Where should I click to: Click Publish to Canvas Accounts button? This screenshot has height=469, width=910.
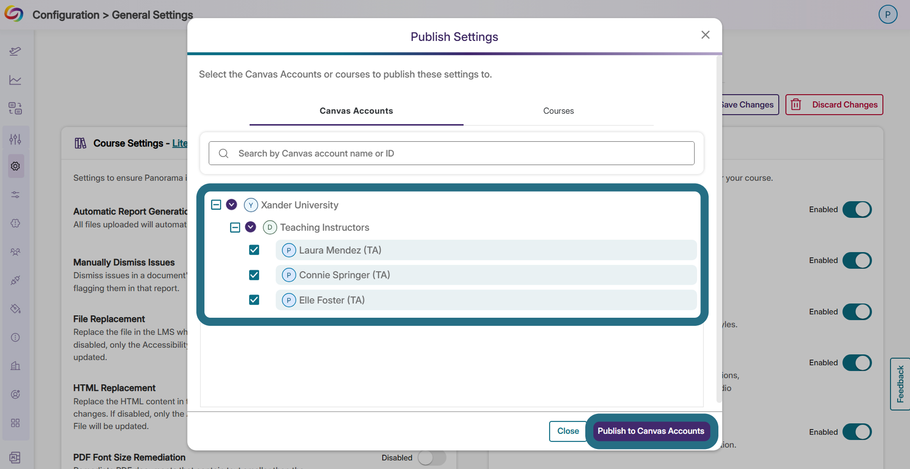(x=651, y=431)
